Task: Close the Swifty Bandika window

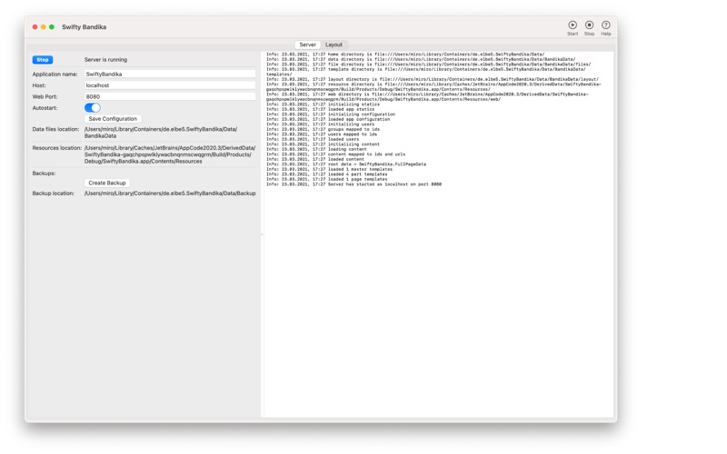Action: [35, 27]
